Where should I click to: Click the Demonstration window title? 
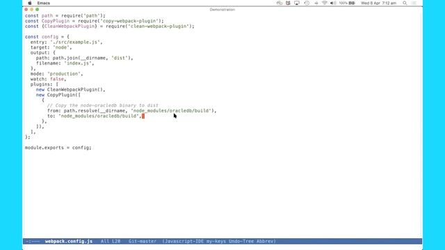(222, 10)
